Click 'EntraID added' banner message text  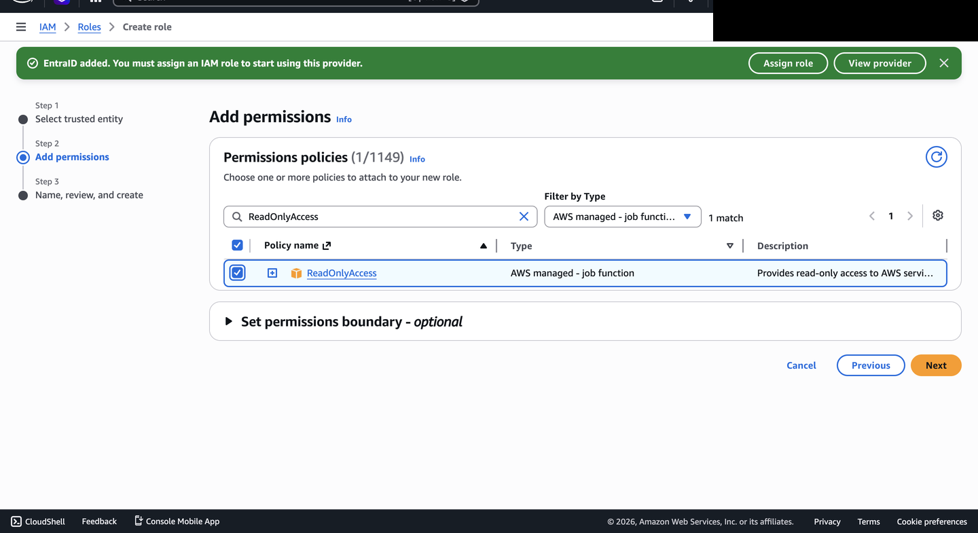[203, 63]
